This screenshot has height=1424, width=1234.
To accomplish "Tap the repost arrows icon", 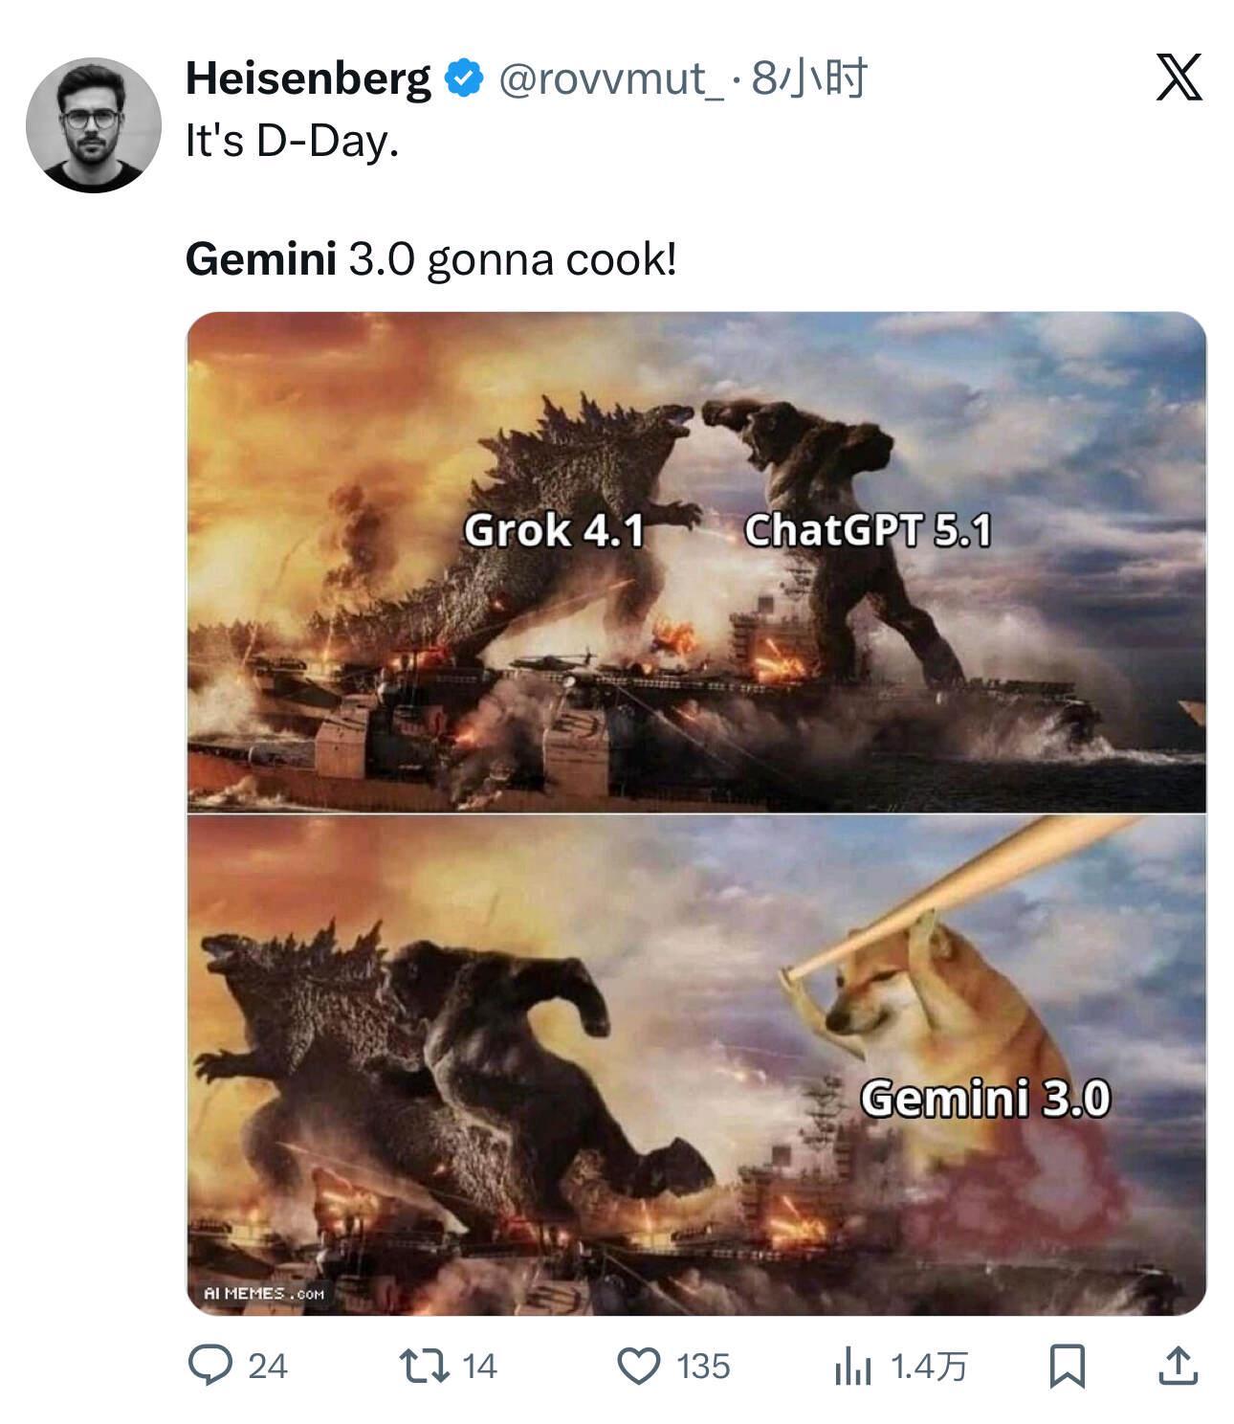I will pos(424,1366).
